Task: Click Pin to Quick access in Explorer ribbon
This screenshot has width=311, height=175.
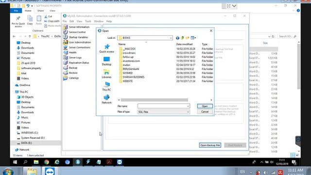Action: click(18, 21)
